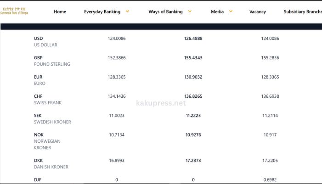
Task: Open the Subsidiary Branches link
Action: (x=302, y=11)
